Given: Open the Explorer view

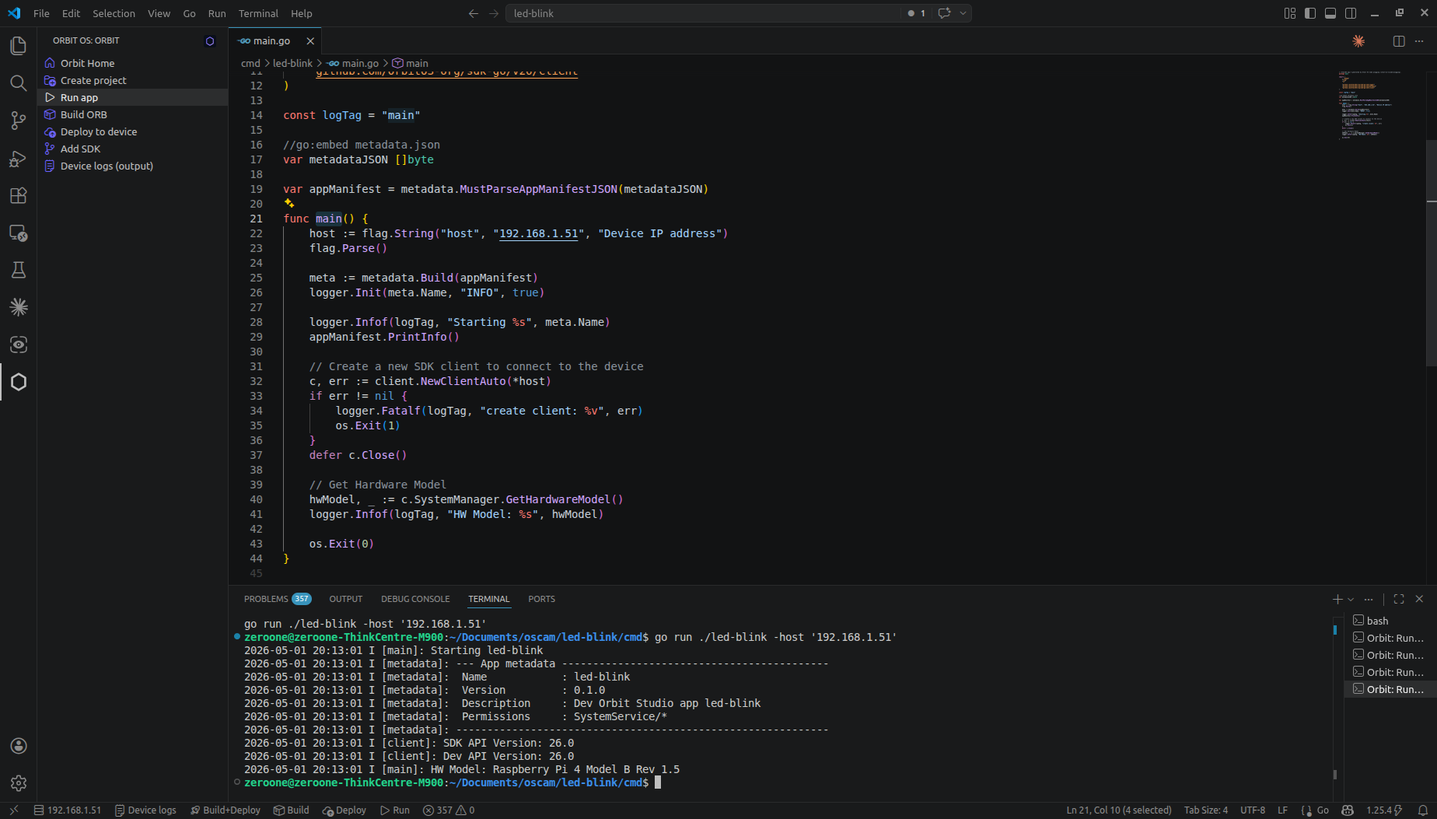Looking at the screenshot, I should click(18, 46).
